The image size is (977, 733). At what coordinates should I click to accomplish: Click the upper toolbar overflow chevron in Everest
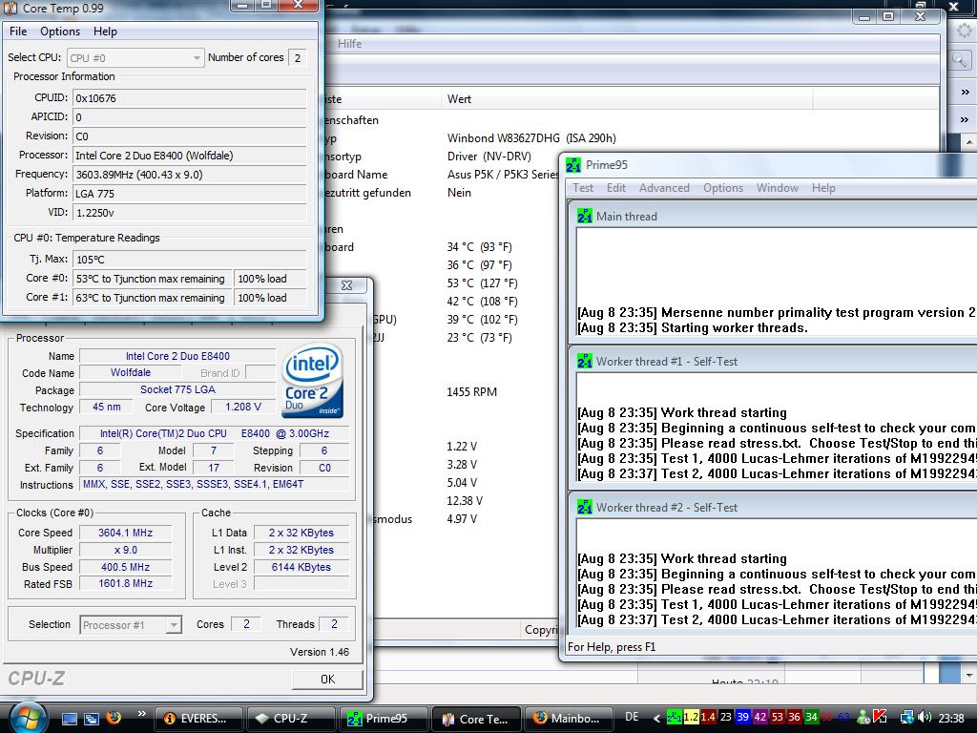tap(966, 93)
